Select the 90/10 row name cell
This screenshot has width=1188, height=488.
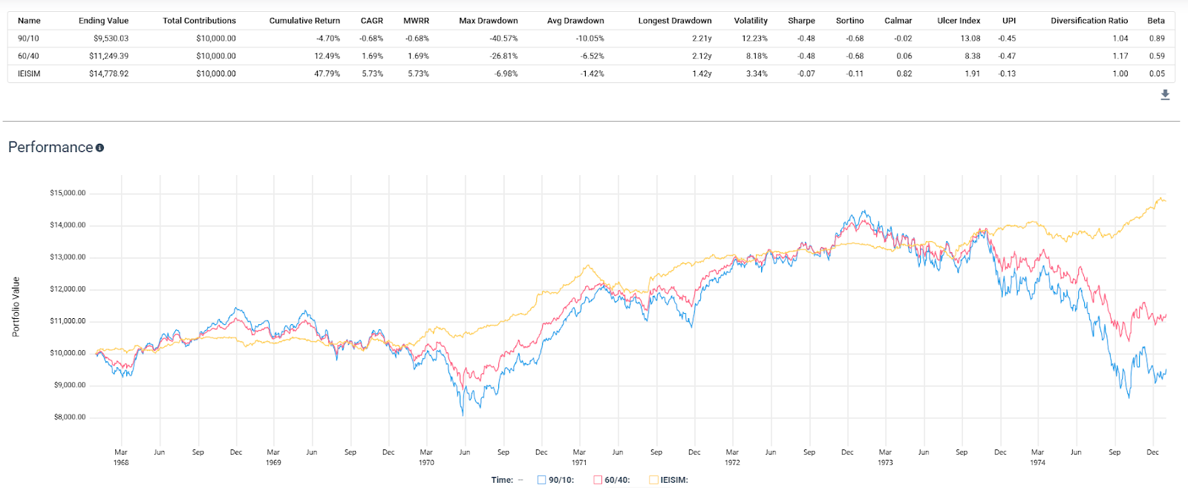pyautogui.click(x=28, y=39)
